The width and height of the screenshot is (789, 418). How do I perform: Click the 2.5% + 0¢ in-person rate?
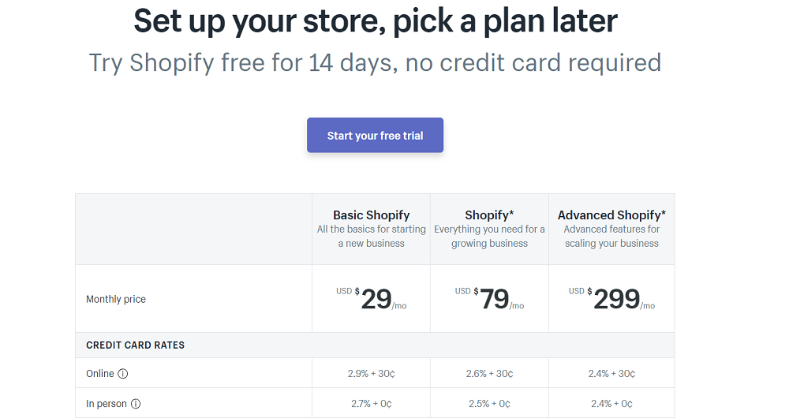[x=489, y=404]
